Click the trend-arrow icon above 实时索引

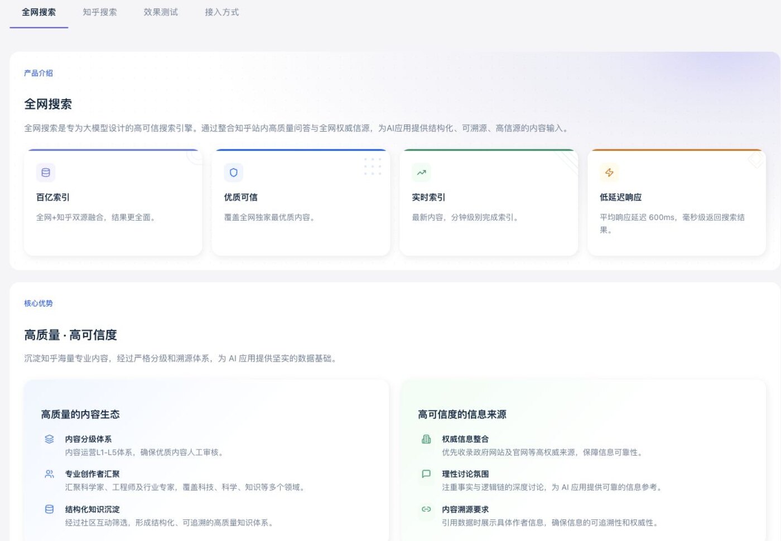[422, 173]
